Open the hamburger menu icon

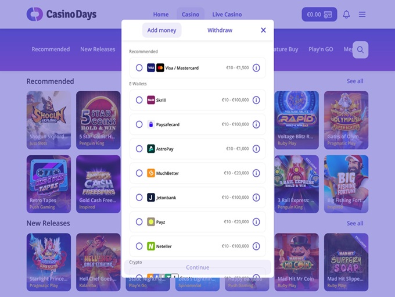coord(362,15)
